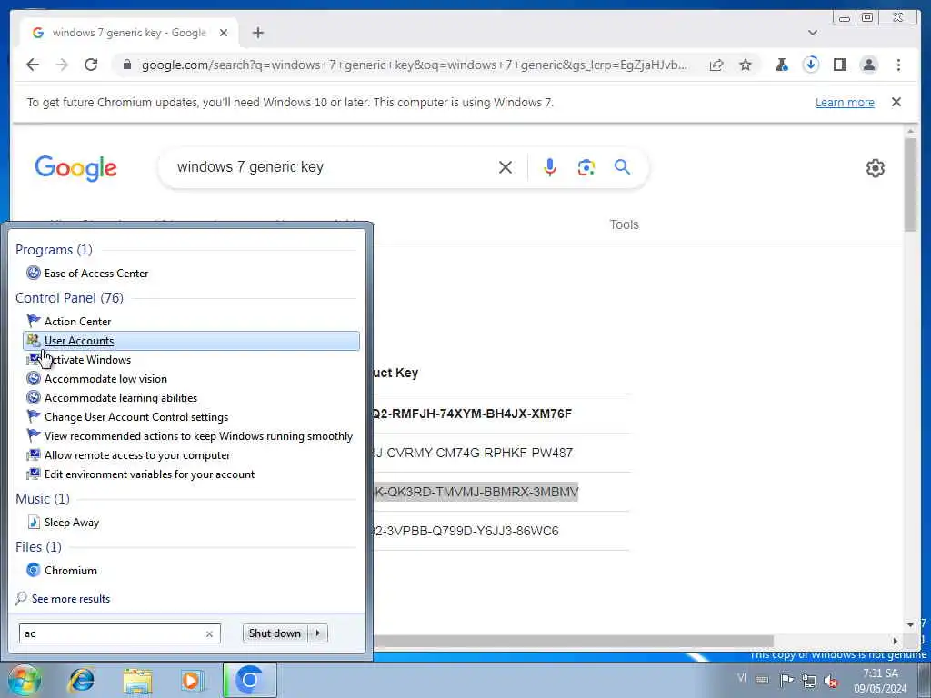
Task: Expand tab search chevron
Action: pos(812,33)
